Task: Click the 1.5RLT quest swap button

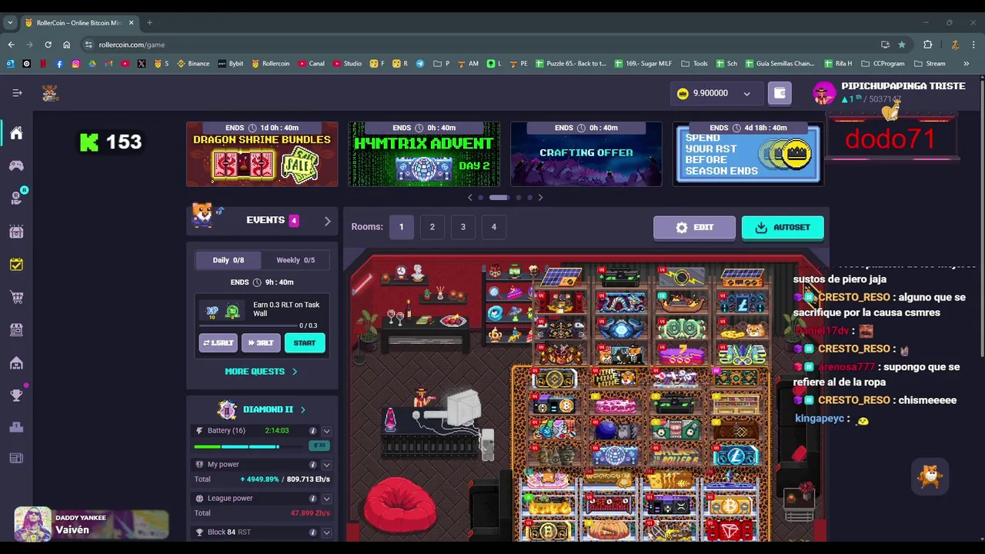Action: coord(219,343)
